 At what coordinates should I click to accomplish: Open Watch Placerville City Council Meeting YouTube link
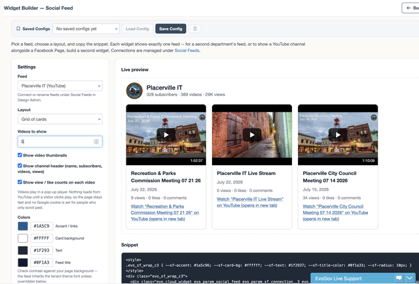335,213
